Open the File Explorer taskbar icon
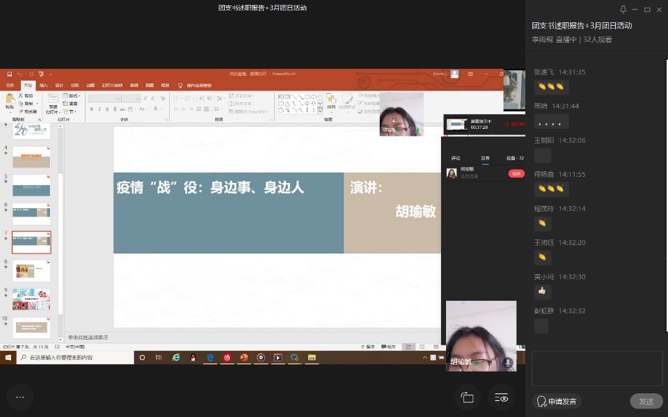This screenshot has width=668, height=417. point(312,357)
